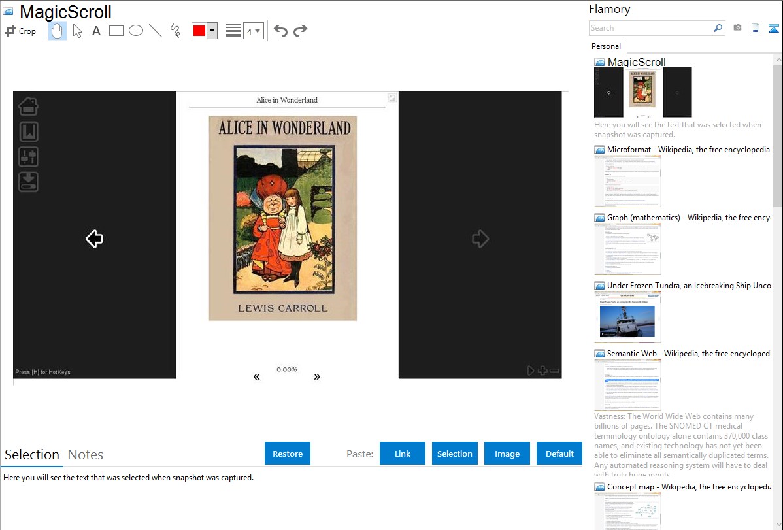This screenshot has width=783, height=530.
Task: Click the Alice in Wonderland cover image
Action: (282, 218)
